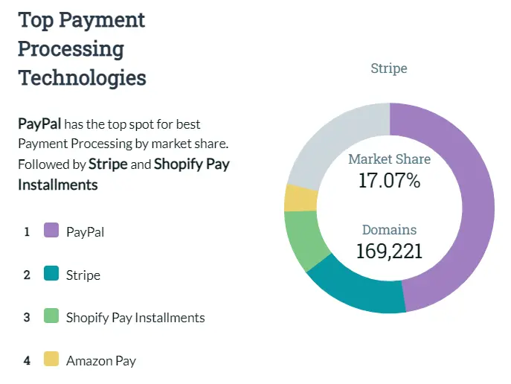The width and height of the screenshot is (511, 384).
Task: Click the Stripe title above the chart
Action: [x=388, y=68]
